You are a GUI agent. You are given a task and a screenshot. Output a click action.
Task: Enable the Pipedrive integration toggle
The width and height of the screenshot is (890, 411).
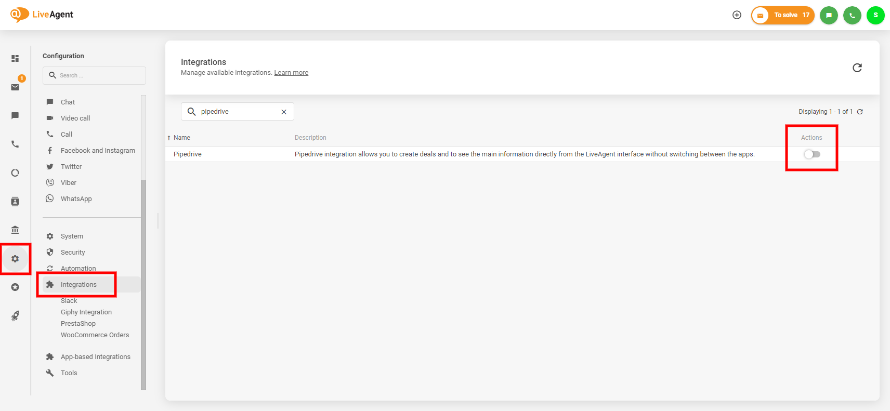tap(812, 154)
